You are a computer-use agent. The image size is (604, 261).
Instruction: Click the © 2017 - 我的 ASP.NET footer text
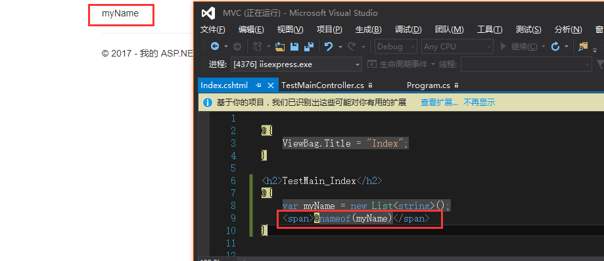(x=147, y=54)
